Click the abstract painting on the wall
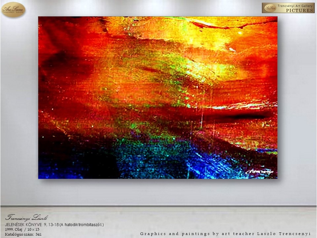This screenshot has height=238, width=317. 158,98
